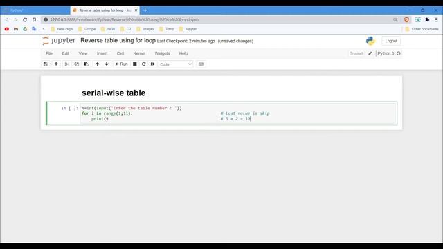Open Google Drive bookmark icon

coord(25,29)
